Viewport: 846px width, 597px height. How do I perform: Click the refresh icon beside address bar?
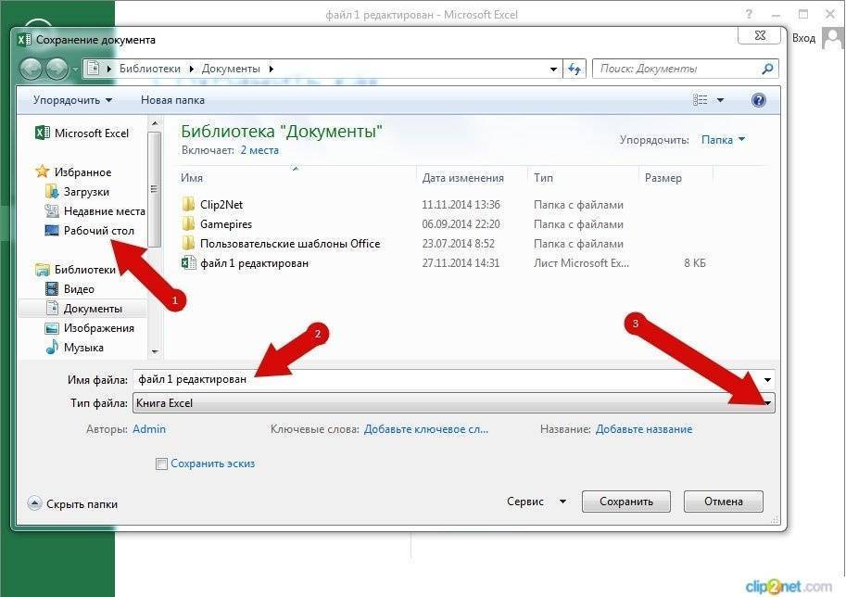pyautogui.click(x=575, y=69)
